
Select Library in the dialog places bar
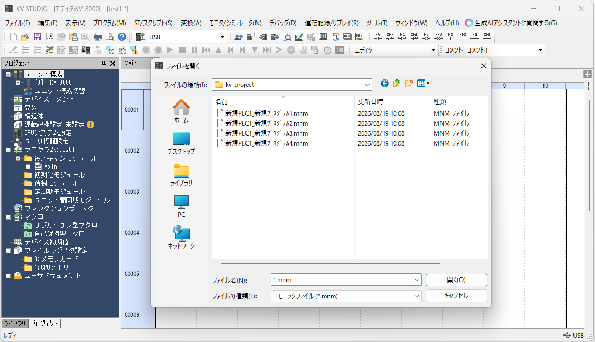(181, 175)
